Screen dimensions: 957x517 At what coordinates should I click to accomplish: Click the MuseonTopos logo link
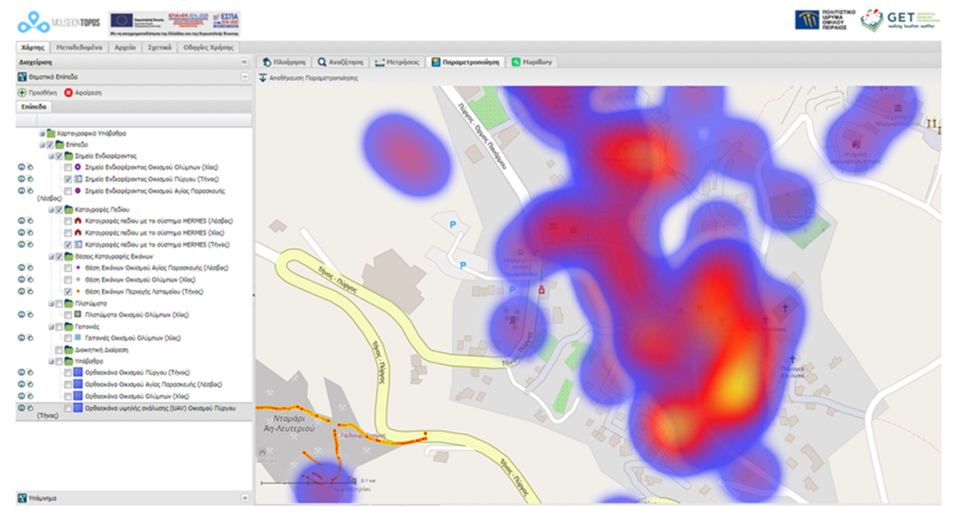pos(59,22)
